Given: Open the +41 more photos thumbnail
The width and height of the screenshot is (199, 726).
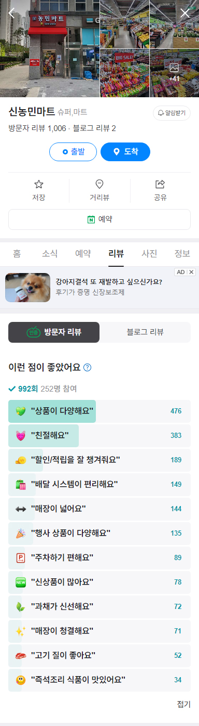Looking at the screenshot, I should [x=174, y=73].
